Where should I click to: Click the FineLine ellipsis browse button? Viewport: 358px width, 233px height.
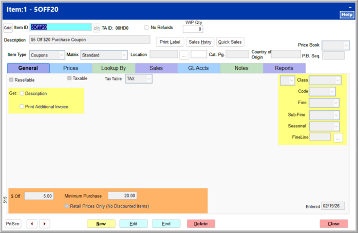click(x=337, y=137)
